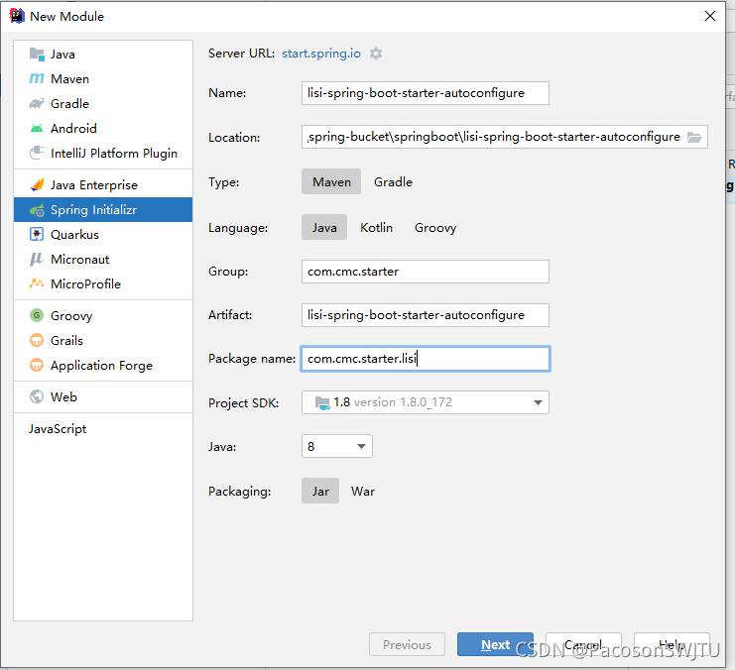Click the Quarkus icon
The image size is (735, 670).
coord(37,234)
